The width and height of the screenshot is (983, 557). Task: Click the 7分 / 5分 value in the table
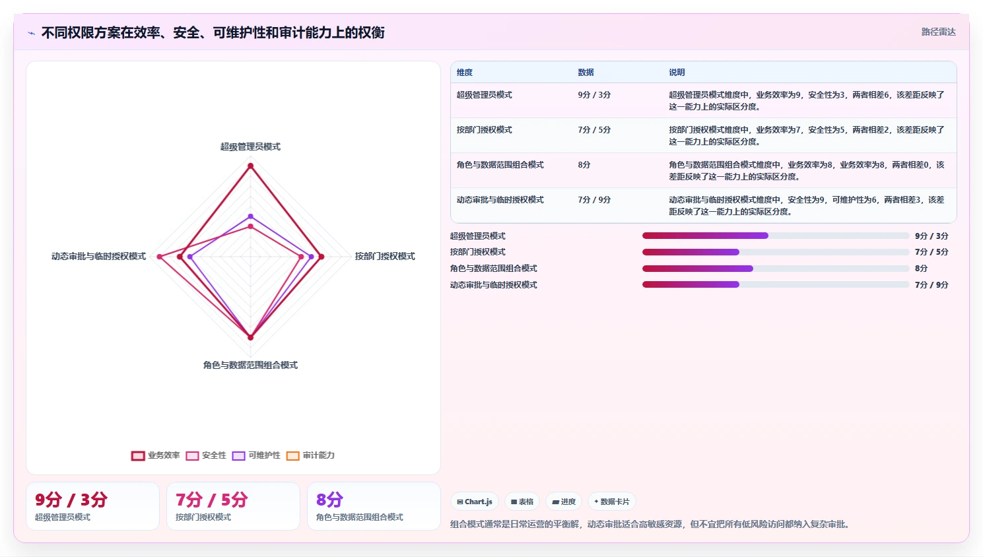click(594, 130)
